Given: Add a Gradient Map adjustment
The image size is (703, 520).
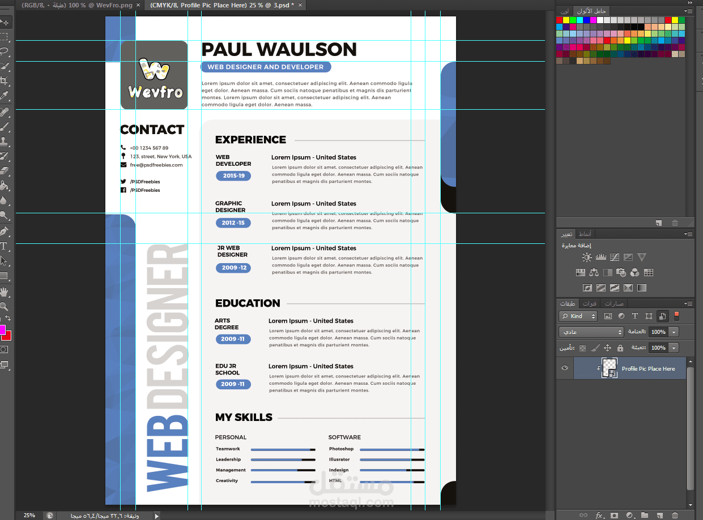Looking at the screenshot, I should pyautogui.click(x=641, y=288).
